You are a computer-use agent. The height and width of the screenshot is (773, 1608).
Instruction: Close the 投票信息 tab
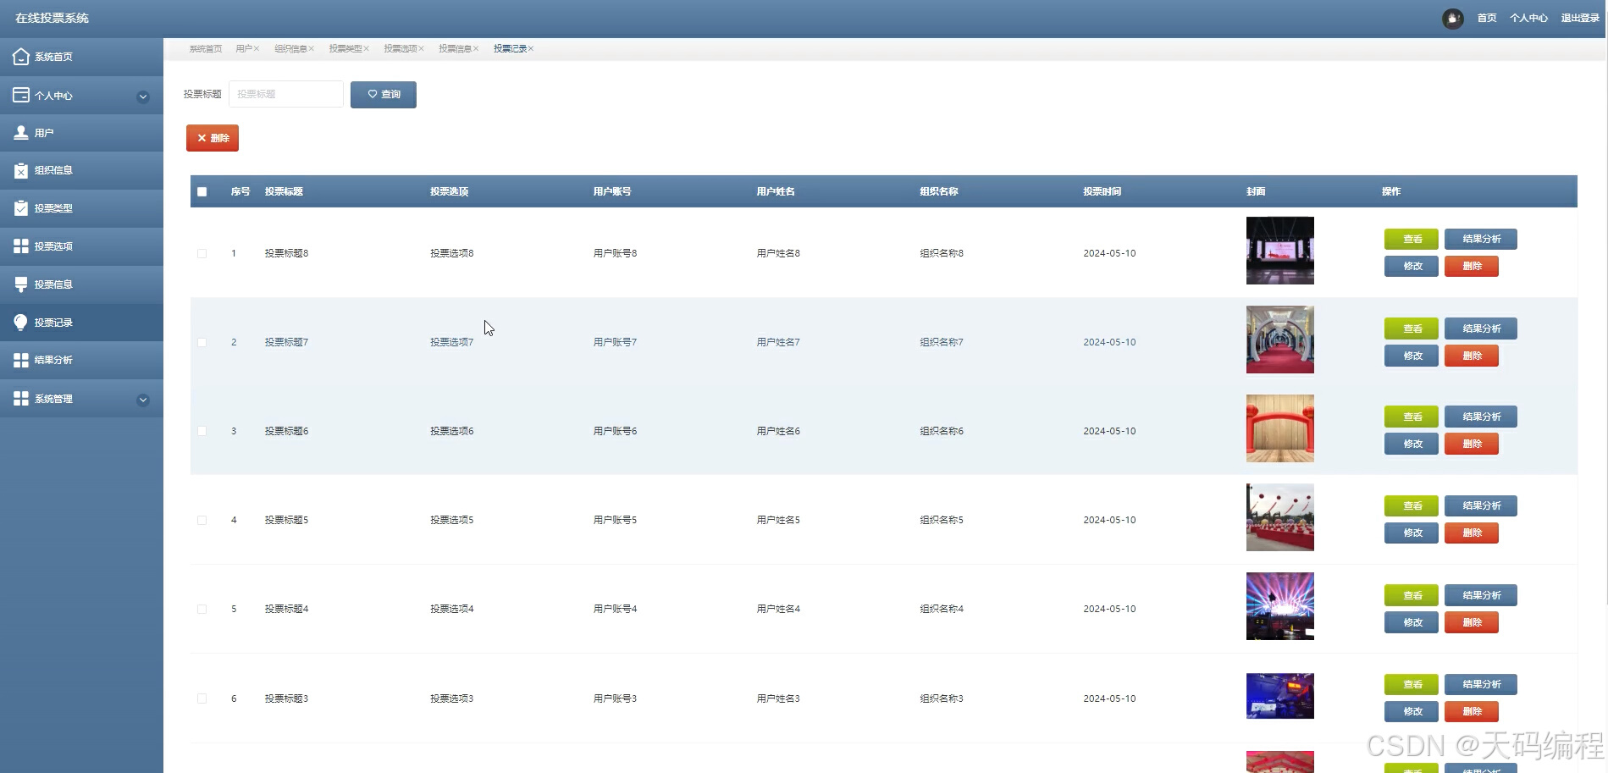click(476, 49)
